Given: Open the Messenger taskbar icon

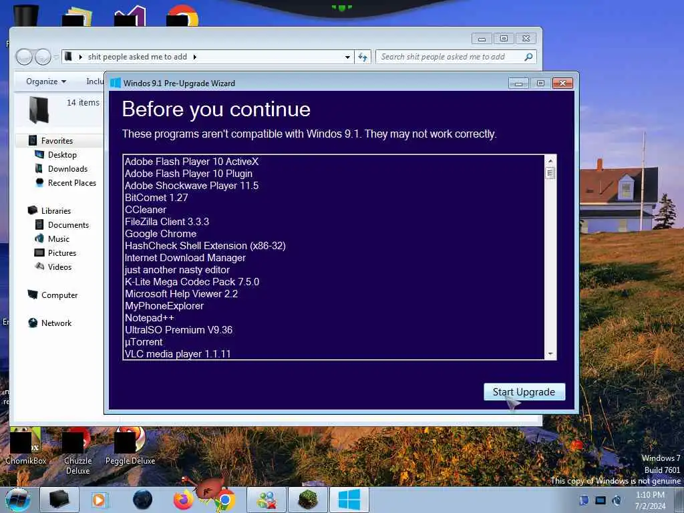Looking at the screenshot, I should click(267, 500).
